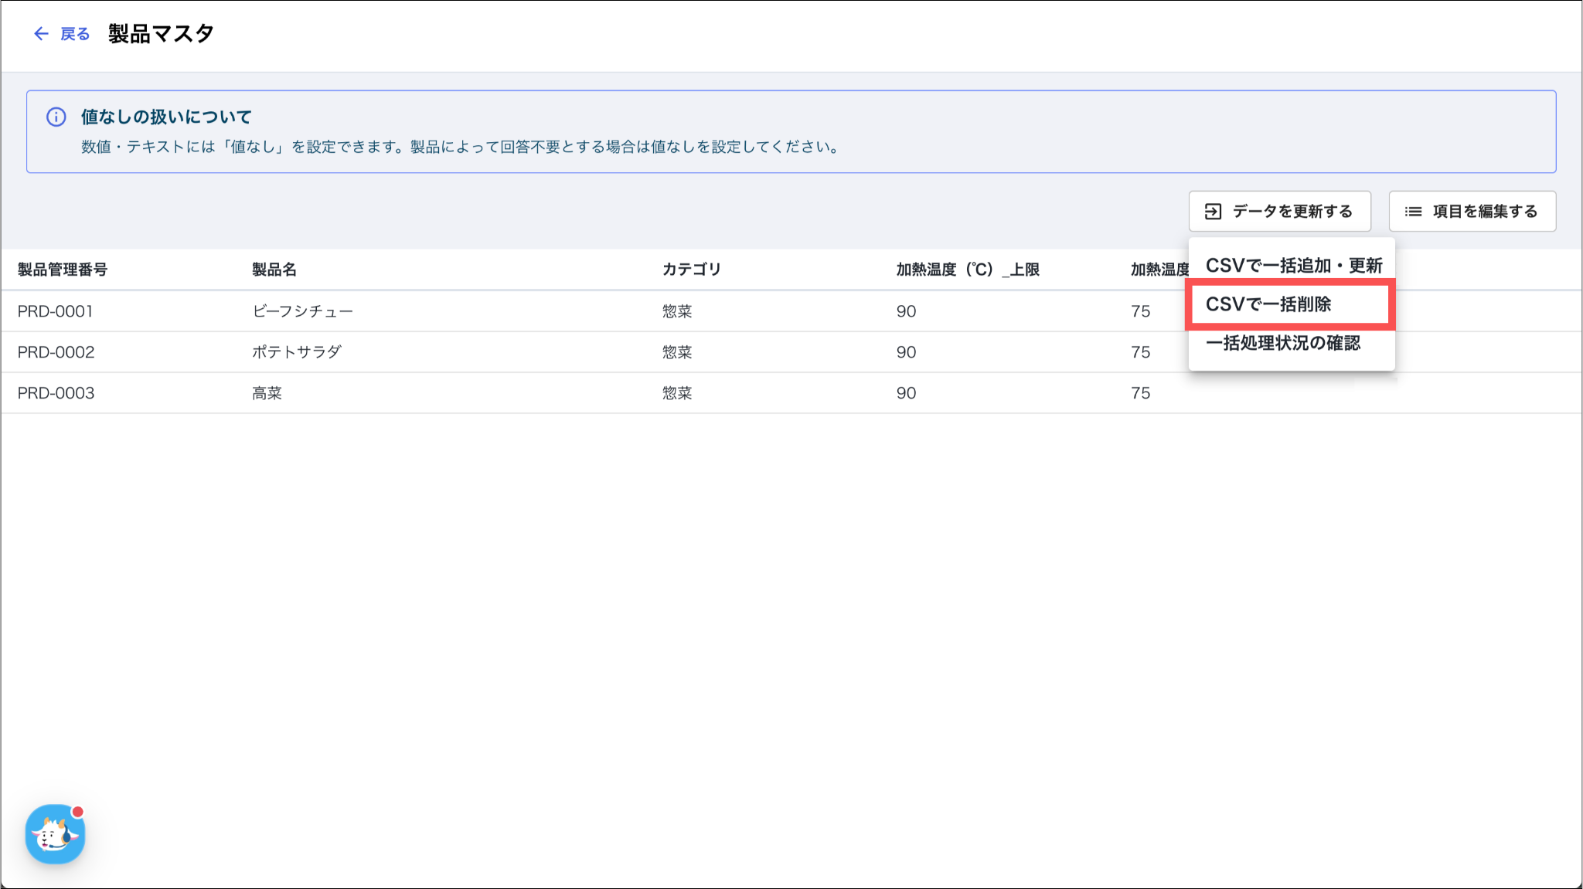This screenshot has height=889, width=1583.
Task: Click the info circle icon in banner
Action: point(56,117)
